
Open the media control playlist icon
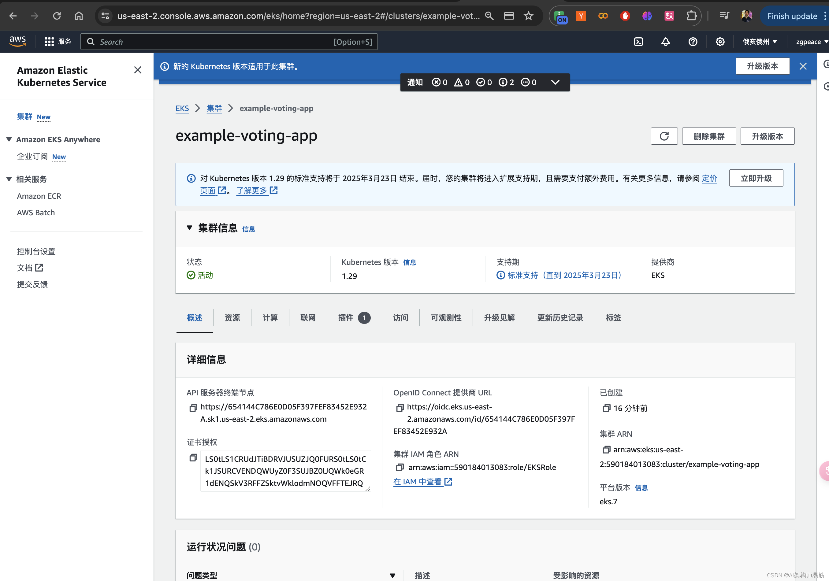[x=724, y=16]
